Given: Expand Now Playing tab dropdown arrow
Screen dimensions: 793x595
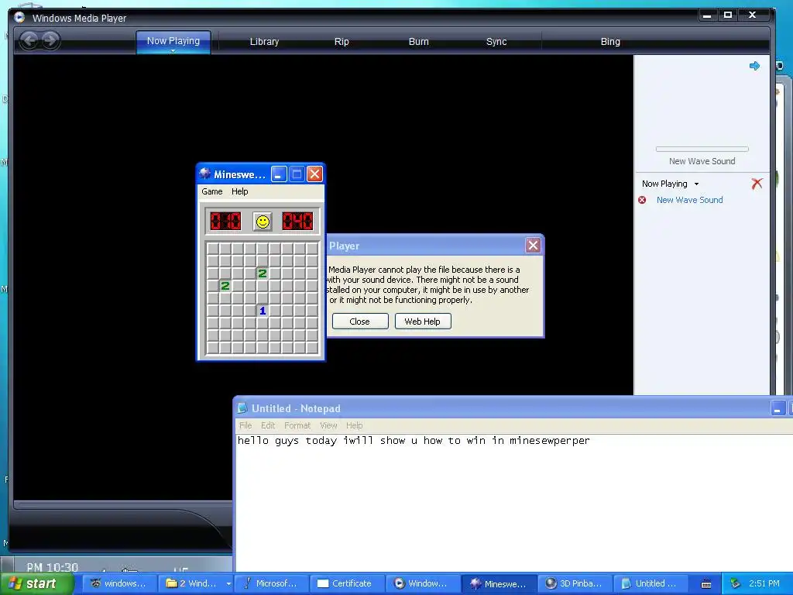Looking at the screenshot, I should click(x=173, y=50).
